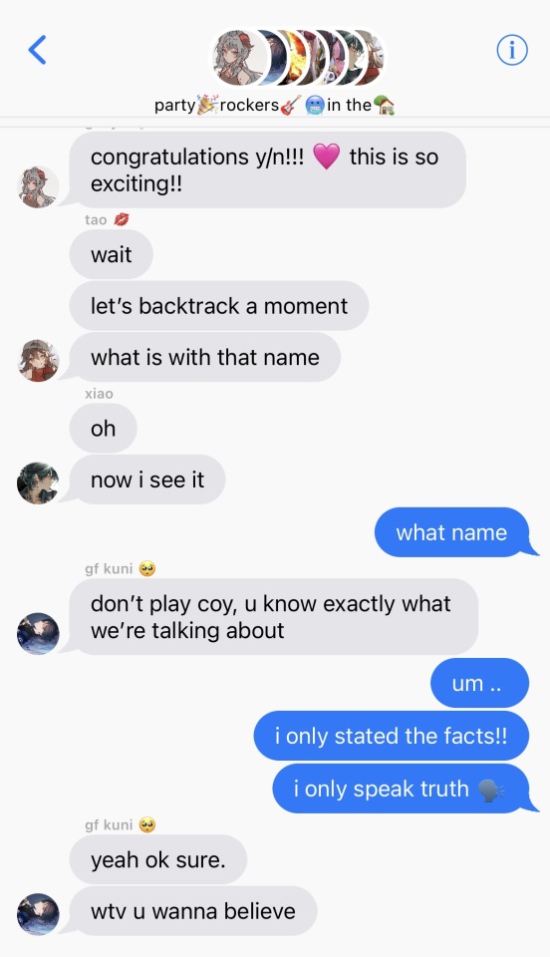Open the group avatar cluster at top
This screenshot has height=957, width=550.
(x=298, y=58)
